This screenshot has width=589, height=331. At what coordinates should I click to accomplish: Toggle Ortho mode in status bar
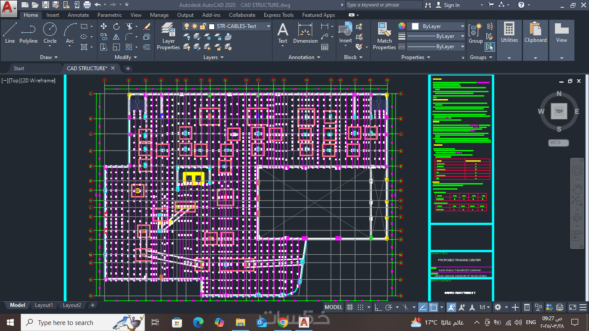tap(378, 307)
